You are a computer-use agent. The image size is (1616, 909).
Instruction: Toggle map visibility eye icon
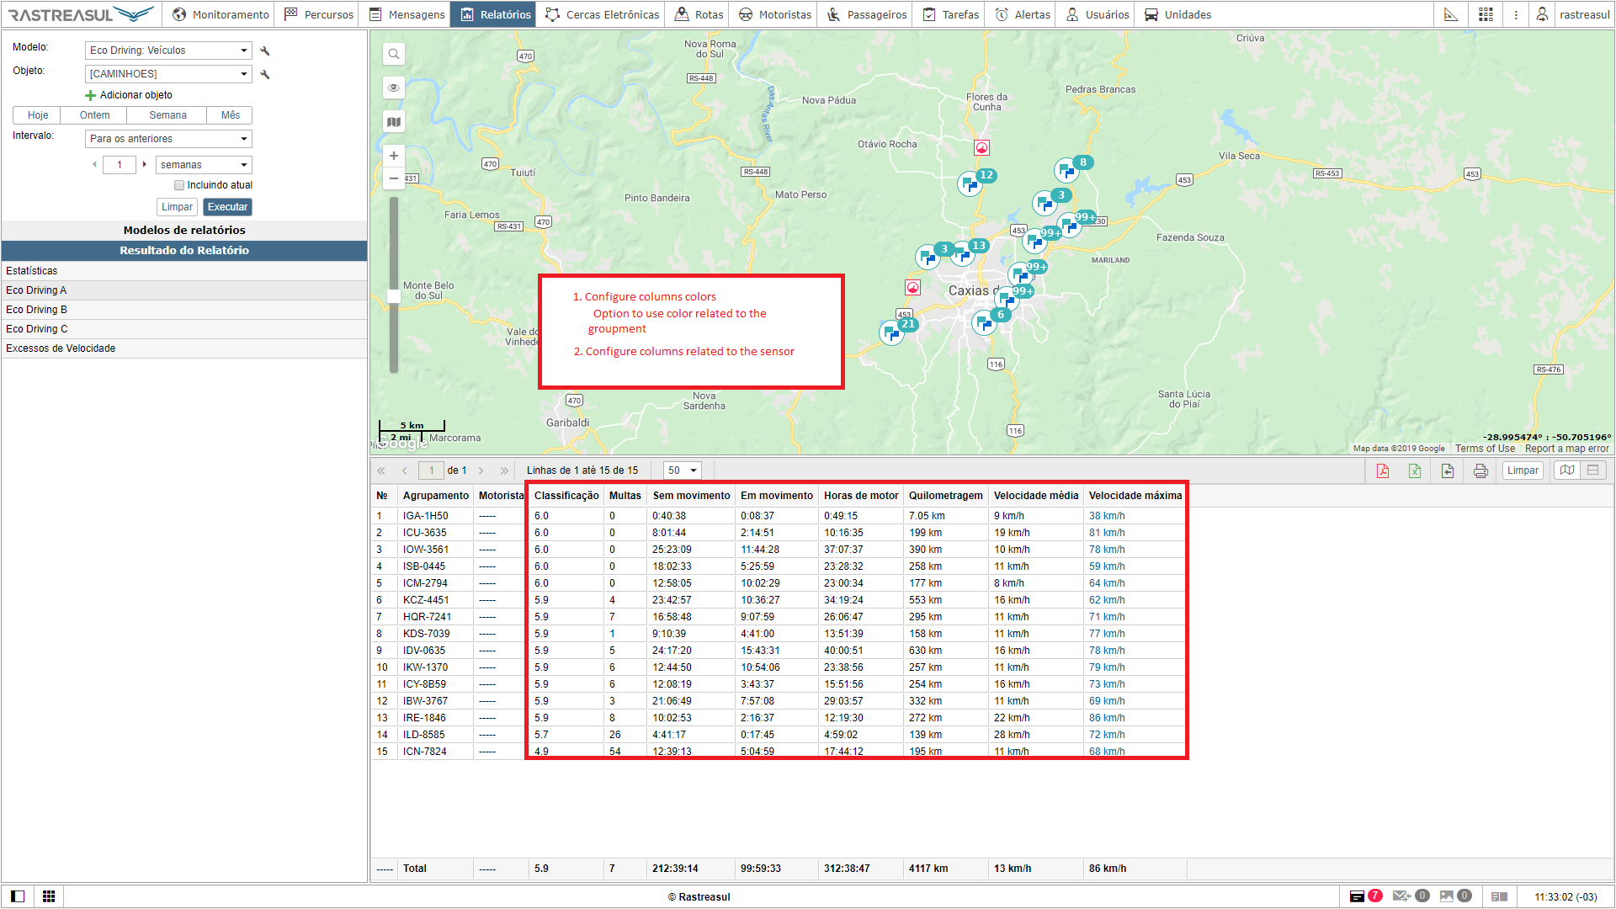pos(393,88)
